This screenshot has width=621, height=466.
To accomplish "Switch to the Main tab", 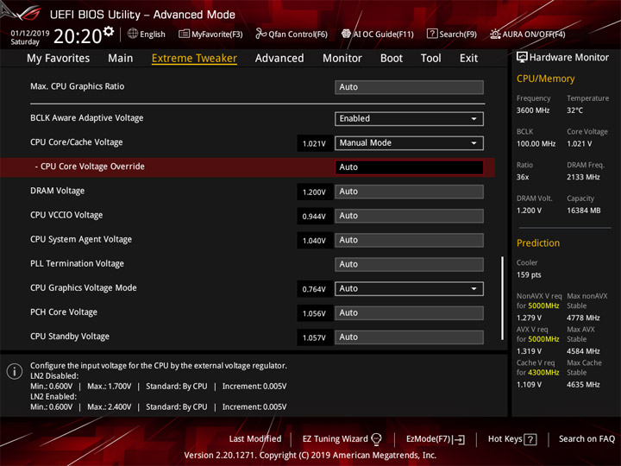I will pyautogui.click(x=121, y=59).
